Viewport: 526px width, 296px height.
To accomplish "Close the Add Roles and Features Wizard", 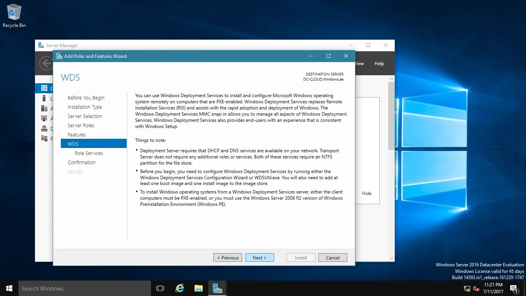I will pyautogui.click(x=346, y=56).
